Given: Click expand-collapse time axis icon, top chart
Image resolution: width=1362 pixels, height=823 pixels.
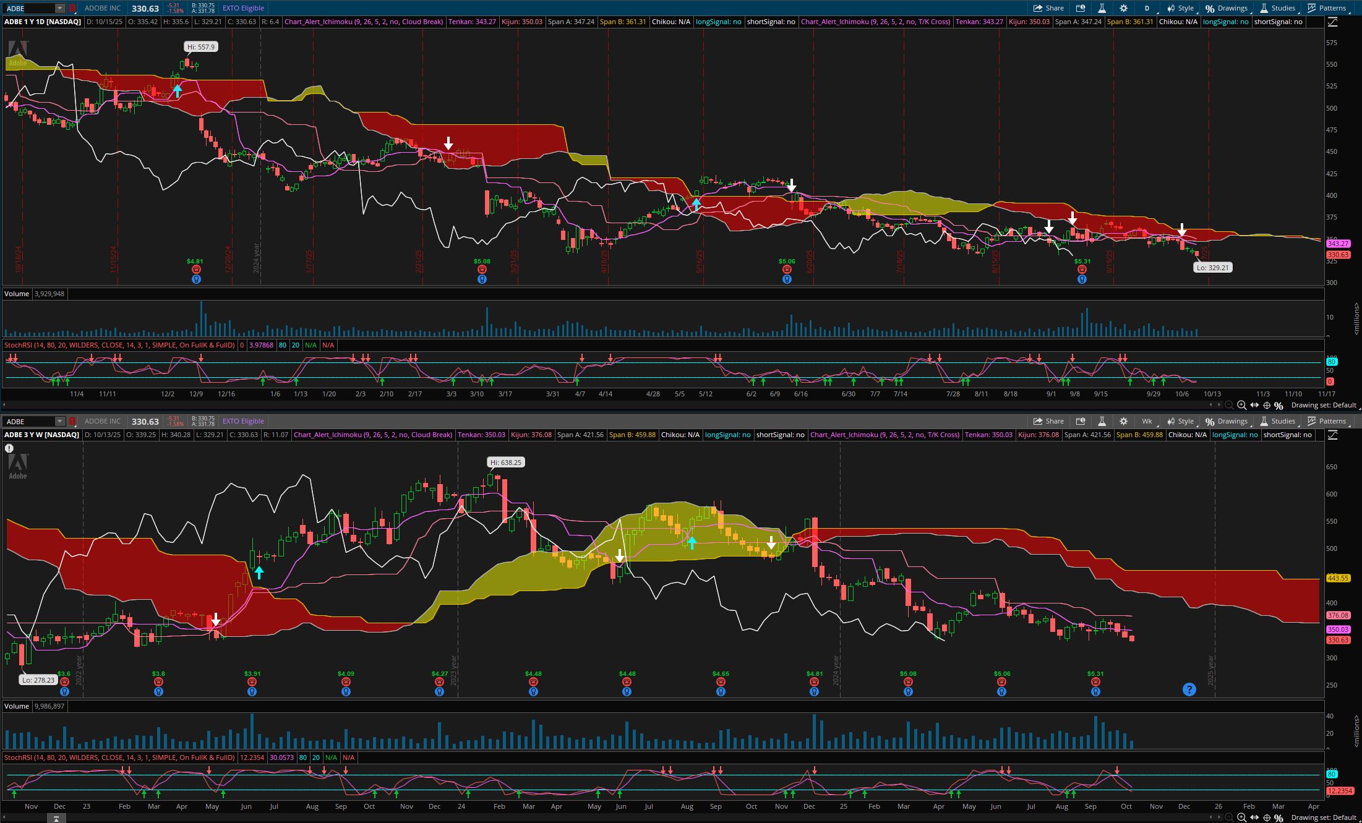Looking at the screenshot, I should (1254, 405).
